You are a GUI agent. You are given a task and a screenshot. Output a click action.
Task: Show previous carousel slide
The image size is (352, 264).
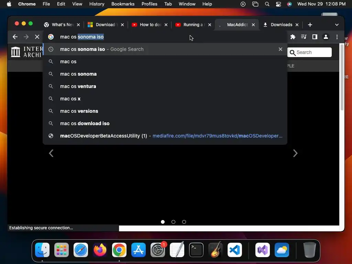[51, 153]
